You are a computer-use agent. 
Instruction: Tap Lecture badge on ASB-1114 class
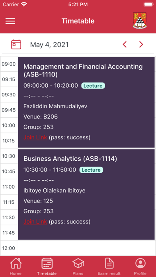coord(91,170)
